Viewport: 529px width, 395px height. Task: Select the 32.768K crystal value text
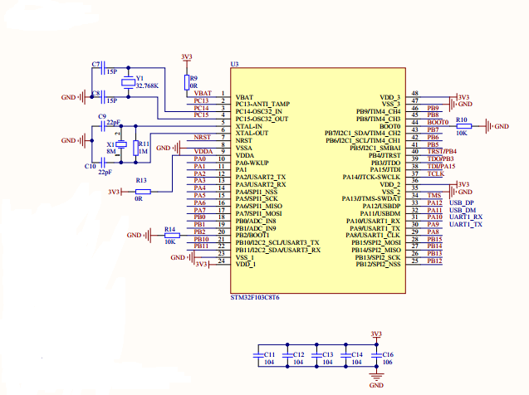point(147,86)
